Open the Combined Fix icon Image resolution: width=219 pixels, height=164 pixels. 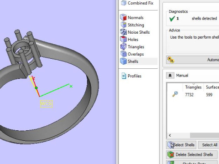pyautogui.click(x=124, y=3)
